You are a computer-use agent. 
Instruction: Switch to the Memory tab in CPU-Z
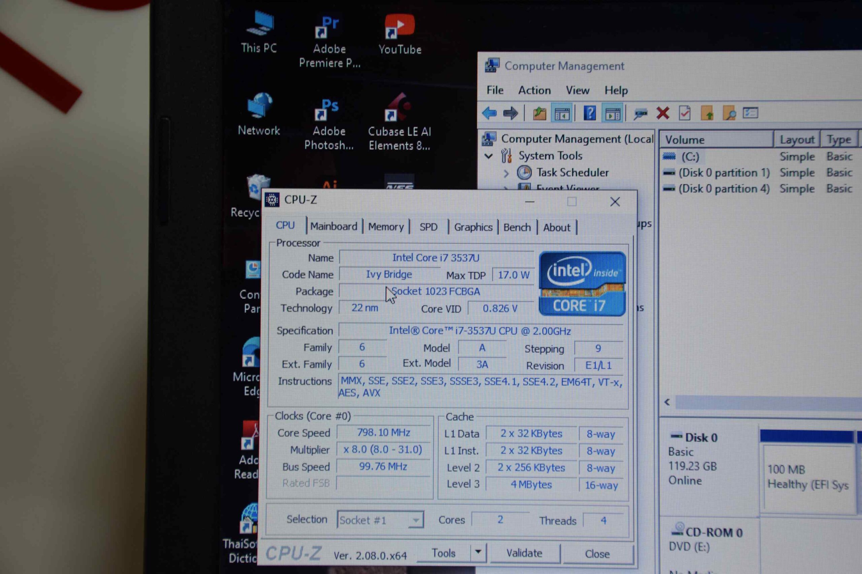[x=386, y=227]
